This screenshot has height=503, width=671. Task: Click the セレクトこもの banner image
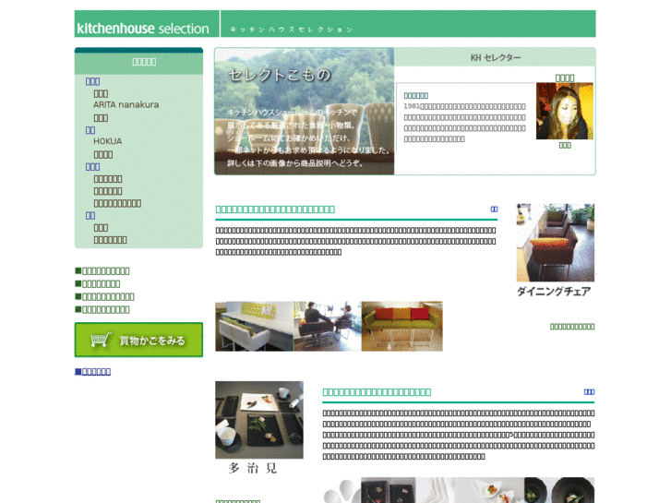point(304,111)
